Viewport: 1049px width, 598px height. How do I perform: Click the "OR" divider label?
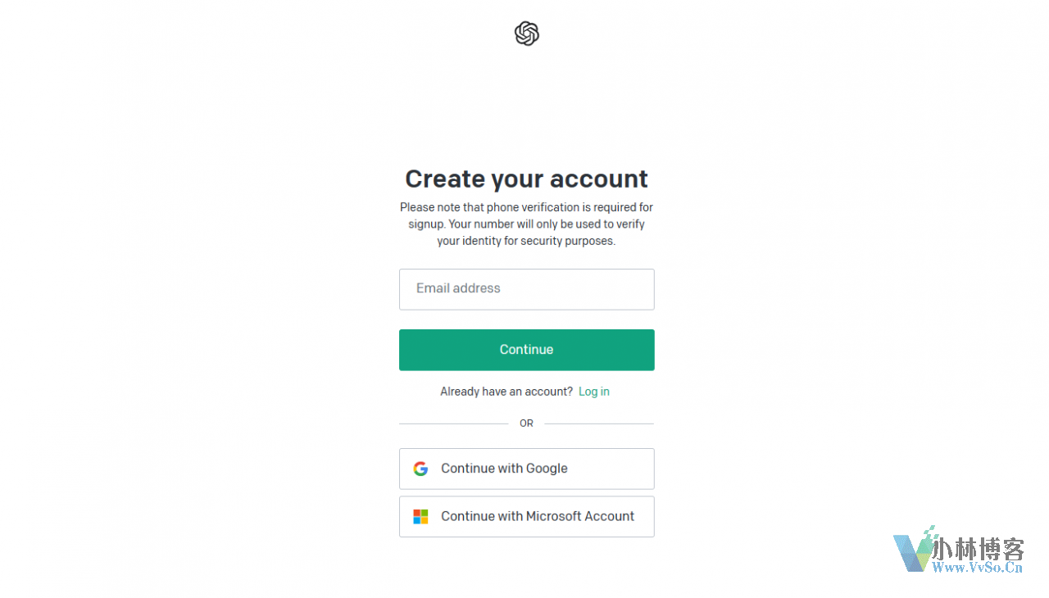click(526, 424)
